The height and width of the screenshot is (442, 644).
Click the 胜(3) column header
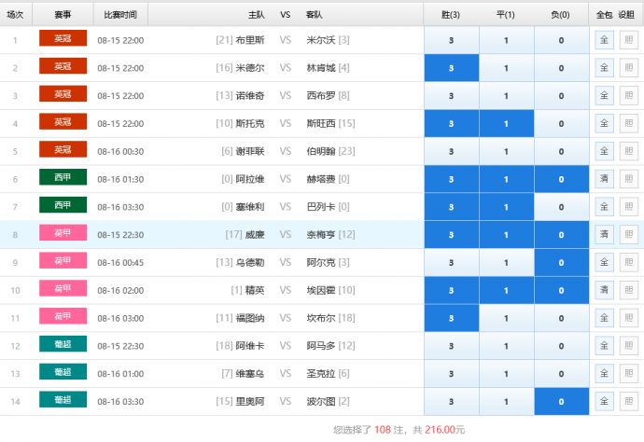tap(451, 15)
